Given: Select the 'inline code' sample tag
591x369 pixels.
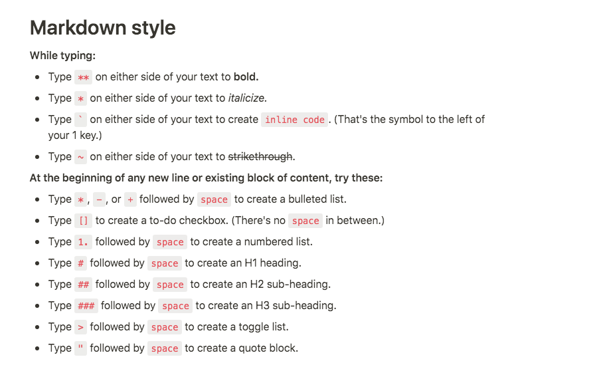Looking at the screenshot, I should point(294,120).
